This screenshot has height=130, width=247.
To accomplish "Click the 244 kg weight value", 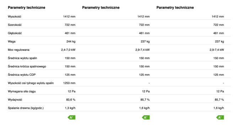I will 71,41.
